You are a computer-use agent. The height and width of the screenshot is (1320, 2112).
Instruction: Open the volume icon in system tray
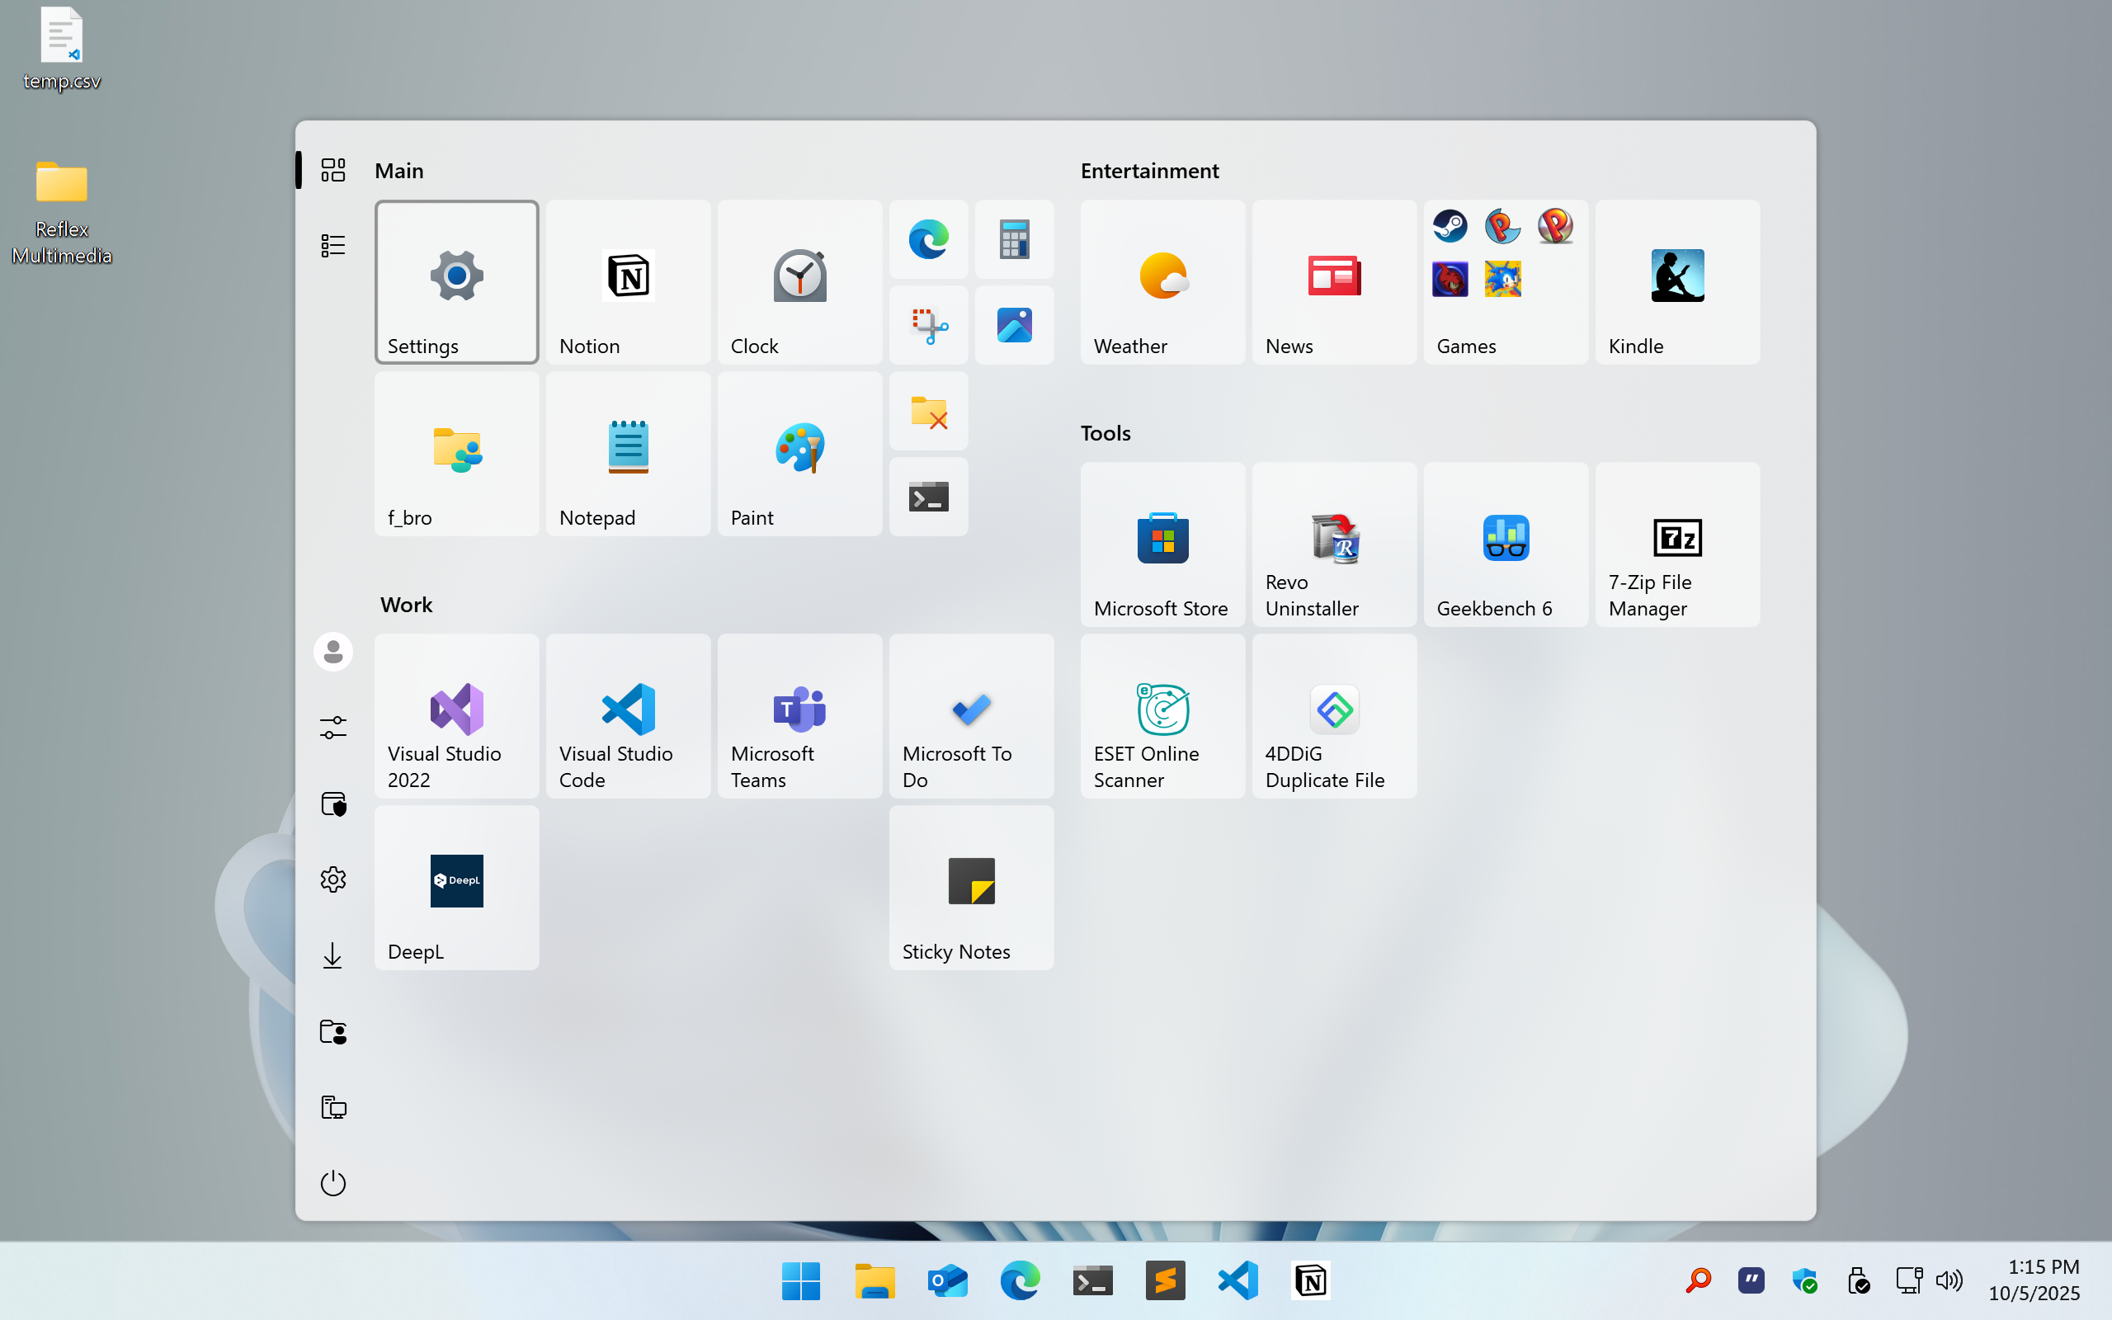(1948, 1280)
